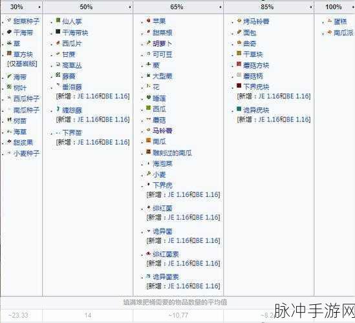This screenshot has height=323, width=355.
Task: Click the lily pad icon beside 睡莲
Action: tap(149, 98)
